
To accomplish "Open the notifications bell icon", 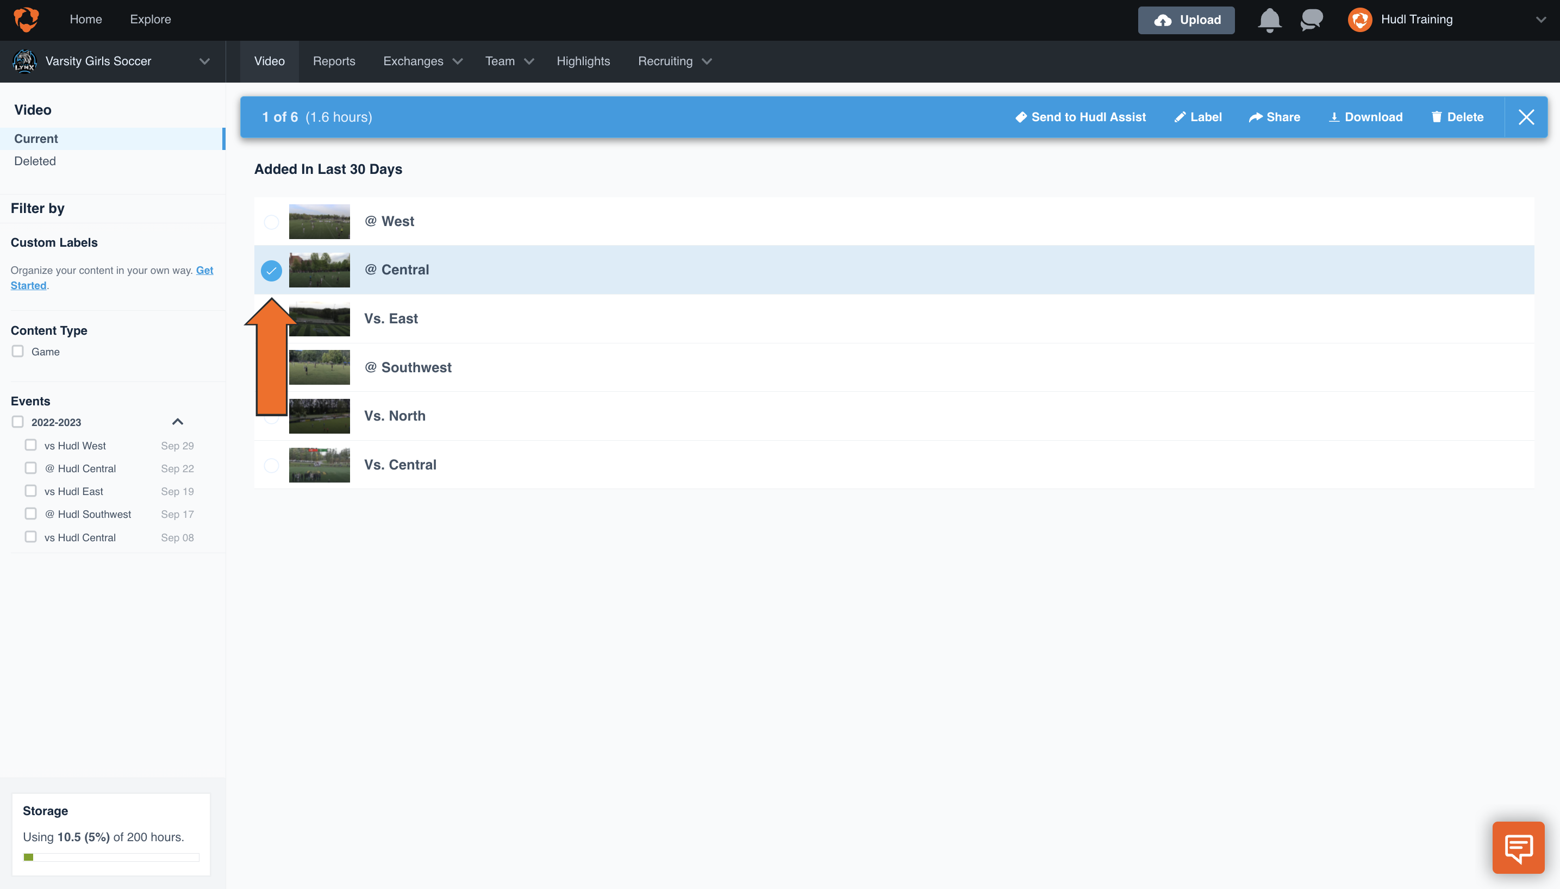I will 1269,20.
